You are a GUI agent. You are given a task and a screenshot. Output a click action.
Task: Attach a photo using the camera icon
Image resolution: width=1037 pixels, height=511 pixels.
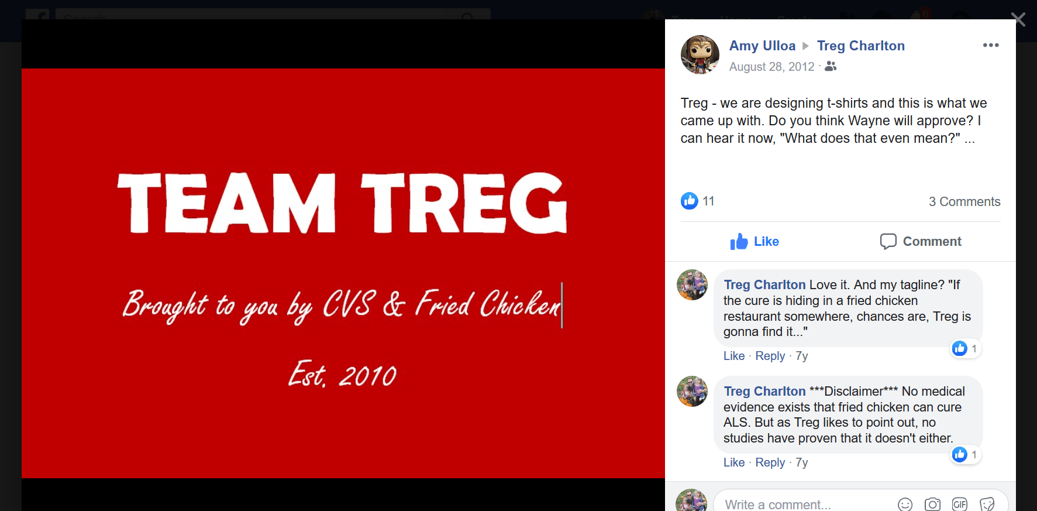coord(932,505)
